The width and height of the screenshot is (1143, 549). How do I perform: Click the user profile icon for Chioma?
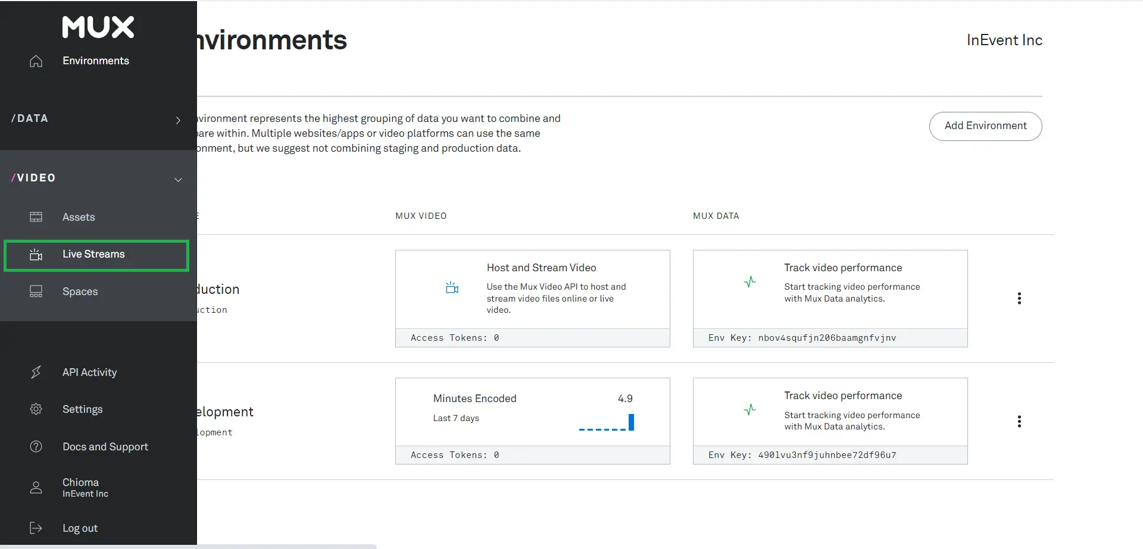36,488
